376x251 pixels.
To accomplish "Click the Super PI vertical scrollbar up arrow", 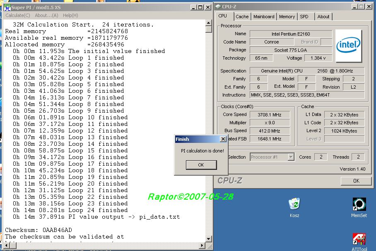I will coord(208,23).
